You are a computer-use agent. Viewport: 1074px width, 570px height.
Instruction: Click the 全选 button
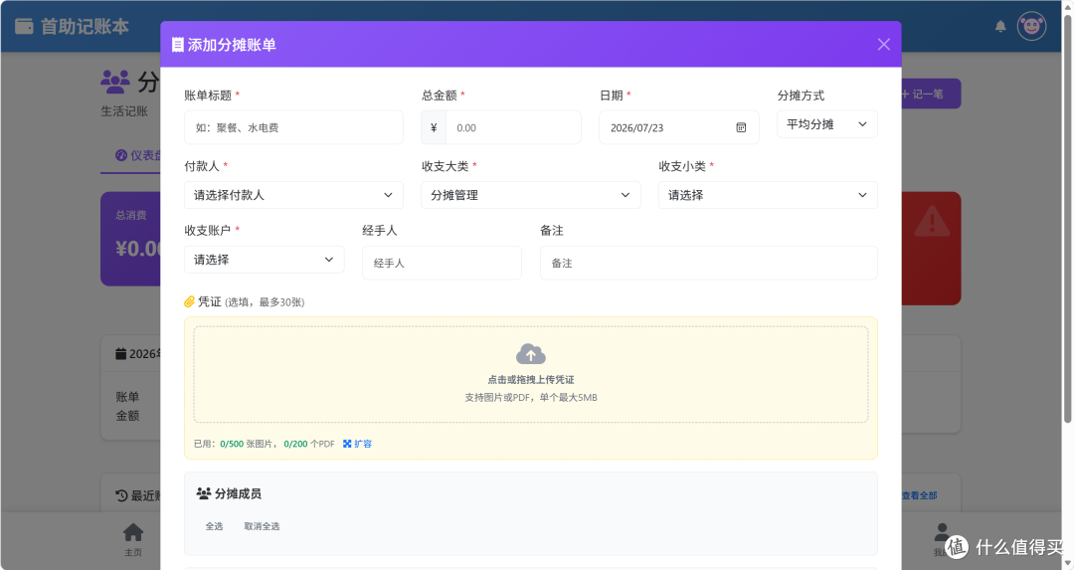coord(215,526)
